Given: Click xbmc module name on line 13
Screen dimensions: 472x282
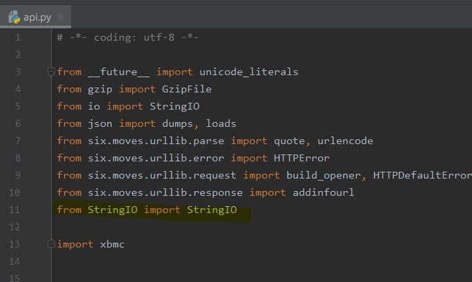Looking at the screenshot, I should click(x=112, y=244).
